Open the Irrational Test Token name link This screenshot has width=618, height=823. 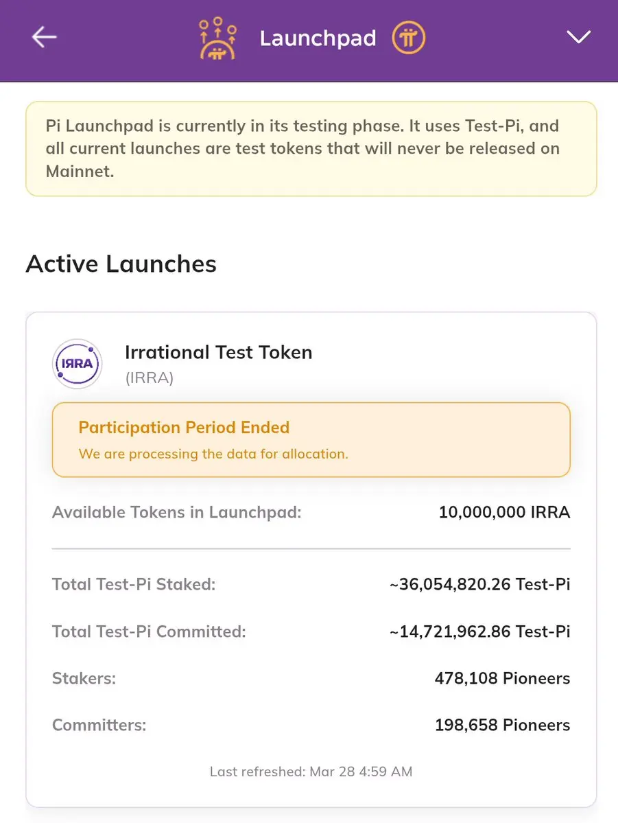click(x=218, y=352)
